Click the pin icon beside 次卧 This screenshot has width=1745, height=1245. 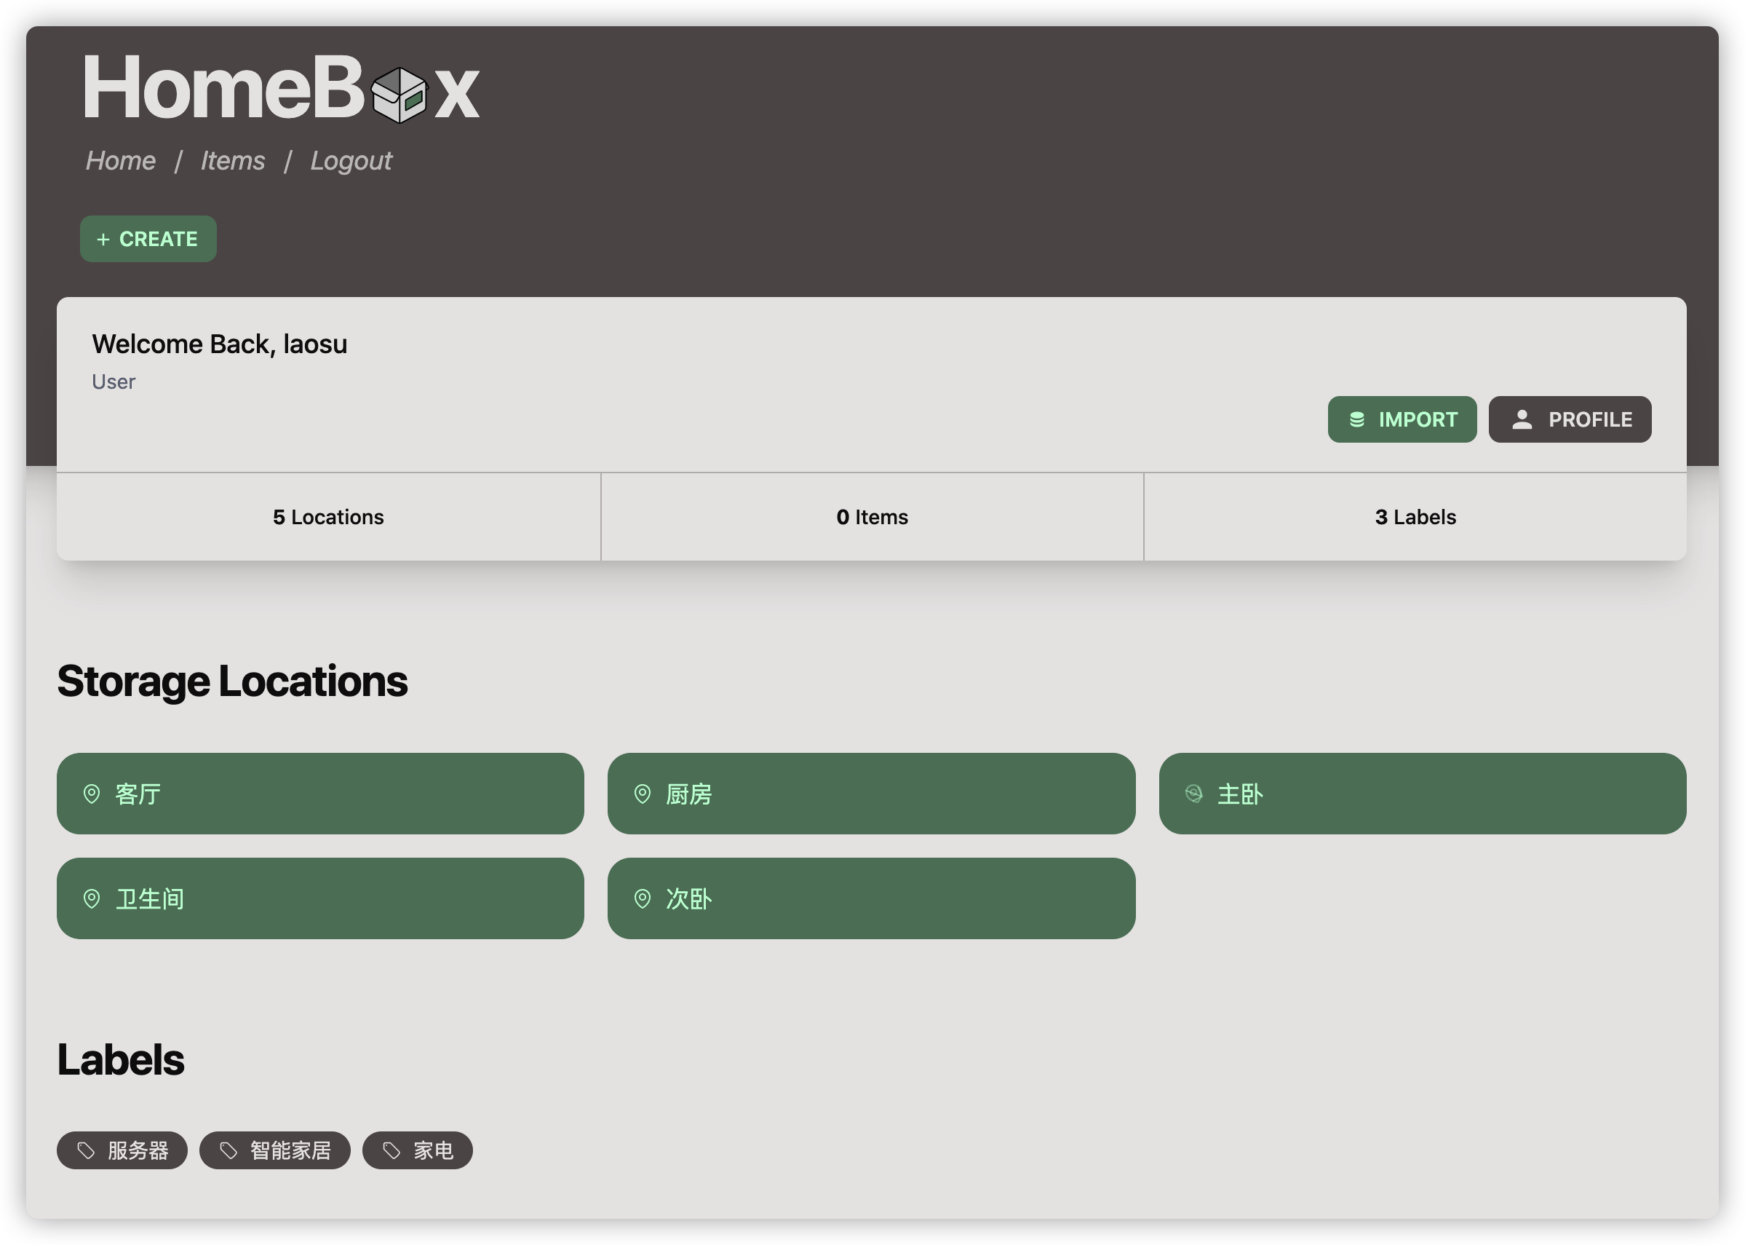[x=642, y=898]
